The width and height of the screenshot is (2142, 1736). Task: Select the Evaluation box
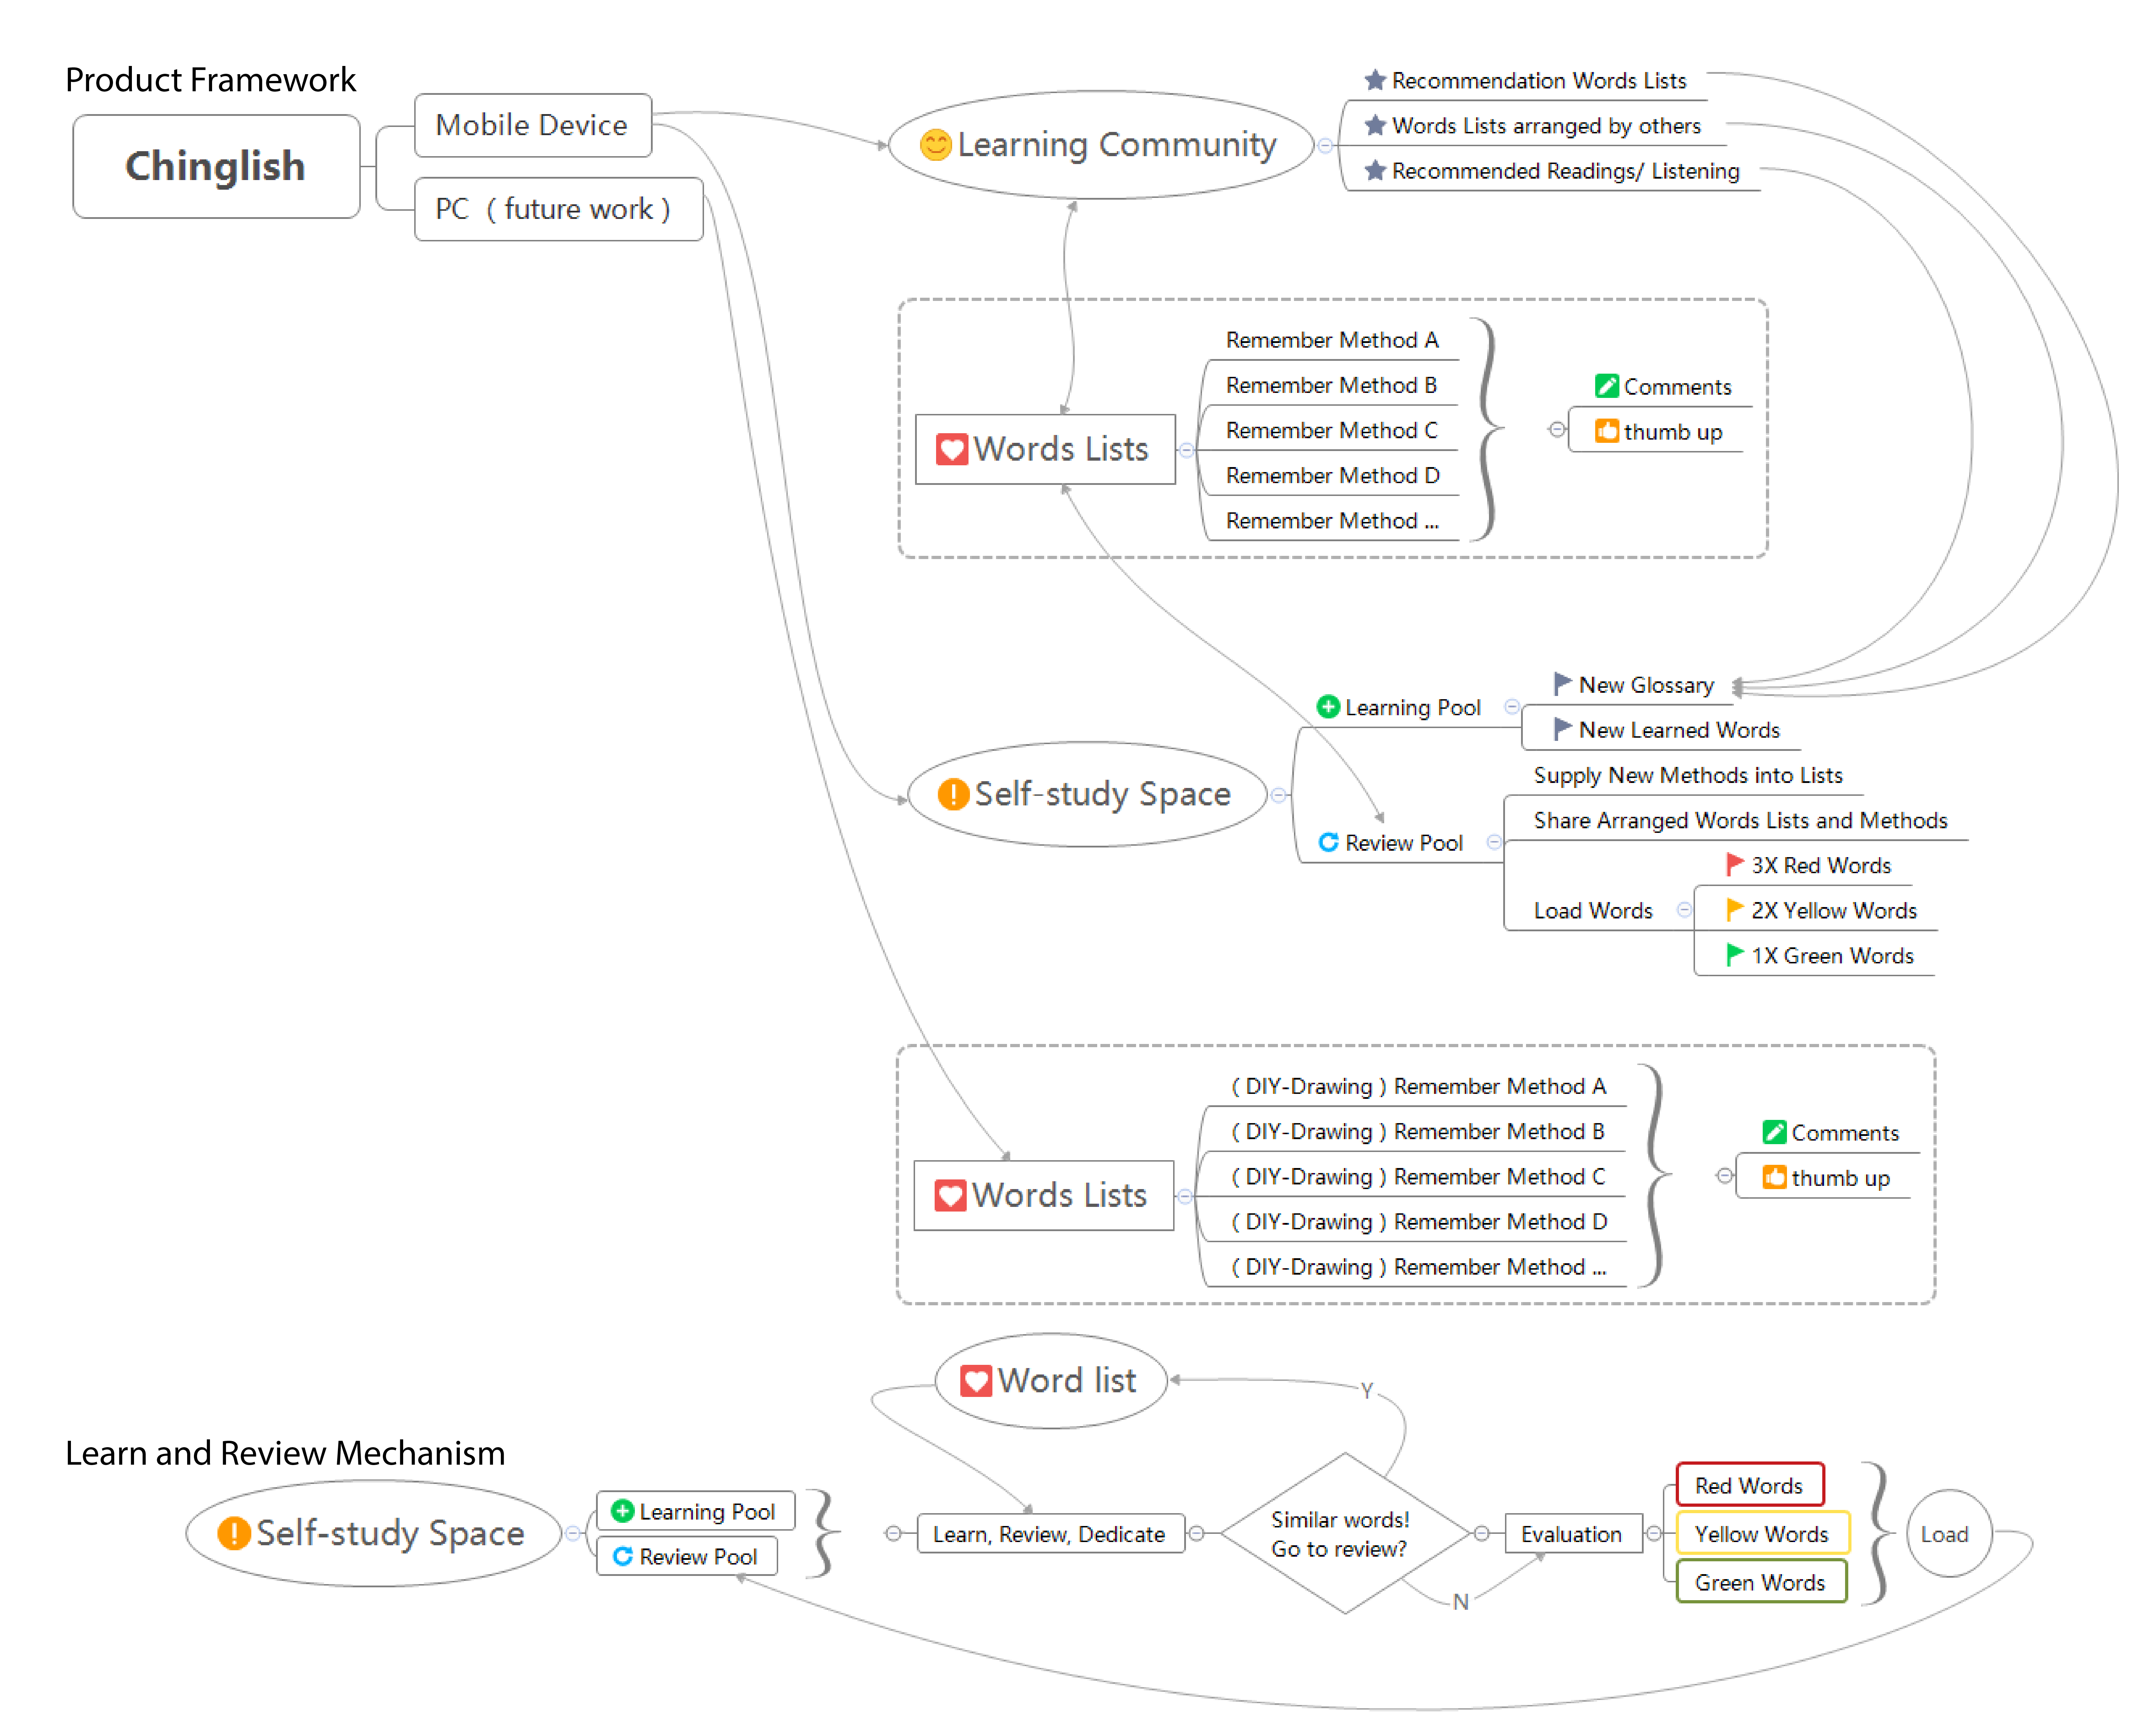[x=1573, y=1534]
